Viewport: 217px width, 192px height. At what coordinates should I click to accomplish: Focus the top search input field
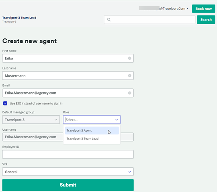click(149, 20)
